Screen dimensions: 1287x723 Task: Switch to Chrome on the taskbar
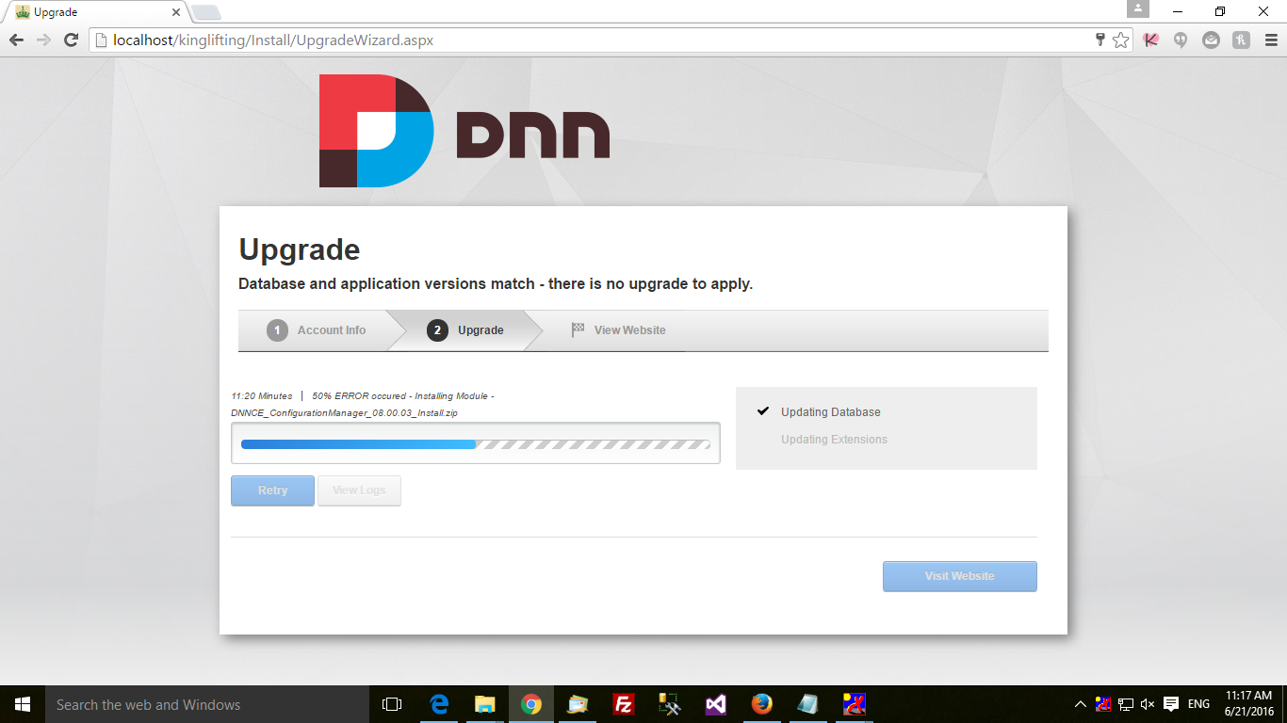[x=531, y=704]
